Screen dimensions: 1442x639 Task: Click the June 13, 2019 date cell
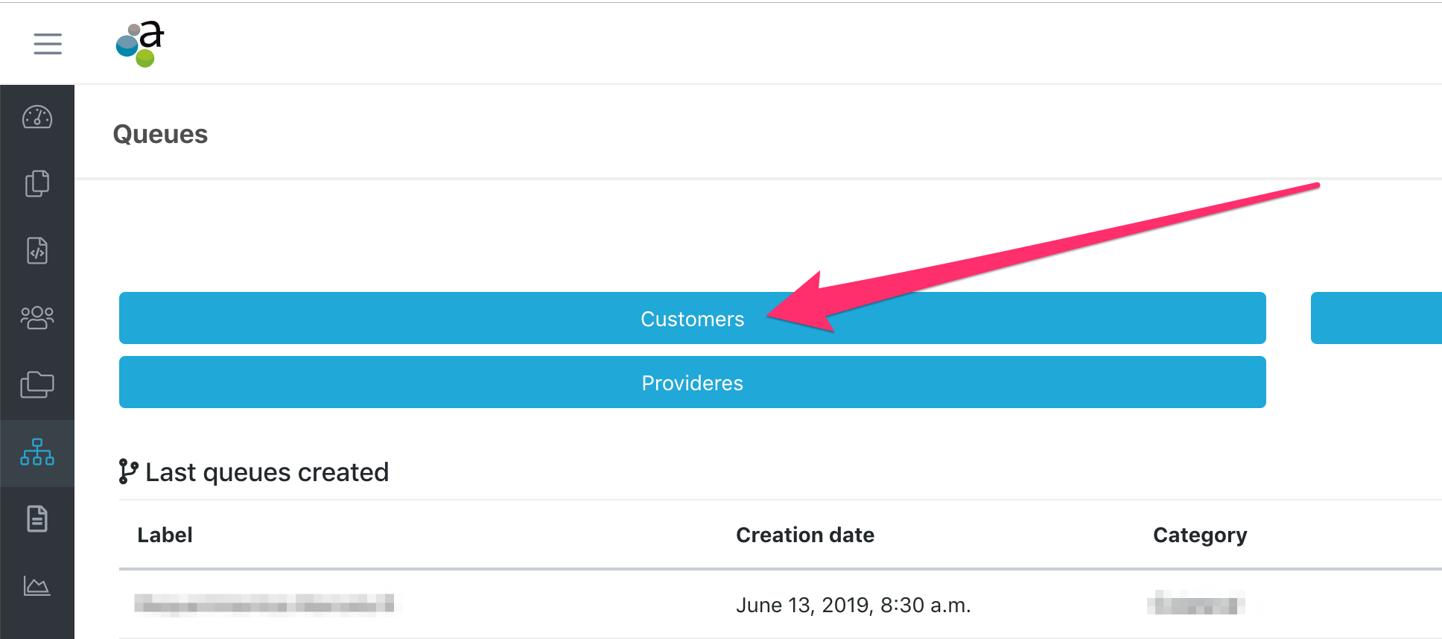coord(853,605)
